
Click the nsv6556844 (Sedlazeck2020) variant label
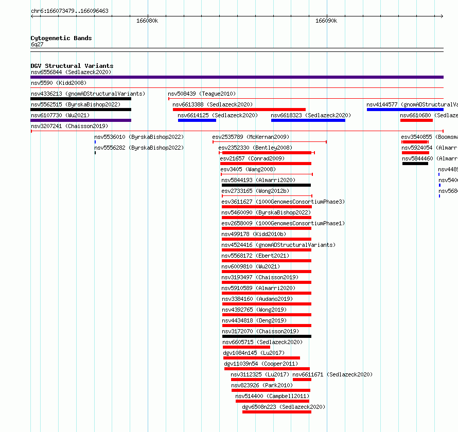71,72
